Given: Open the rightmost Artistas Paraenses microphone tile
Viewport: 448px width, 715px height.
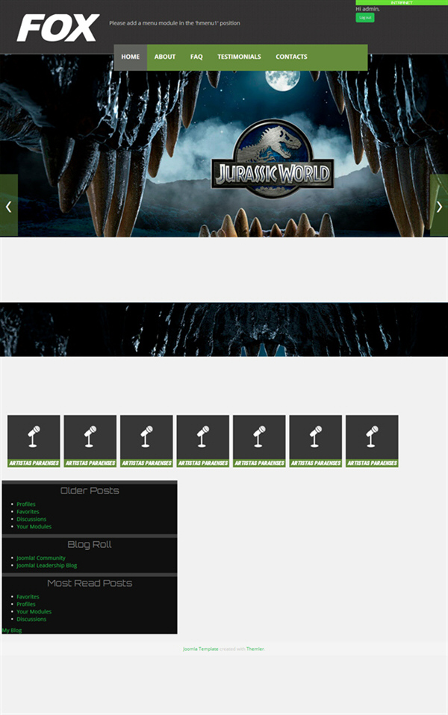Looking at the screenshot, I should 372,441.
